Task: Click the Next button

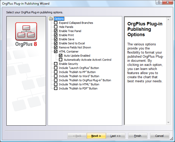Action: point(96,136)
